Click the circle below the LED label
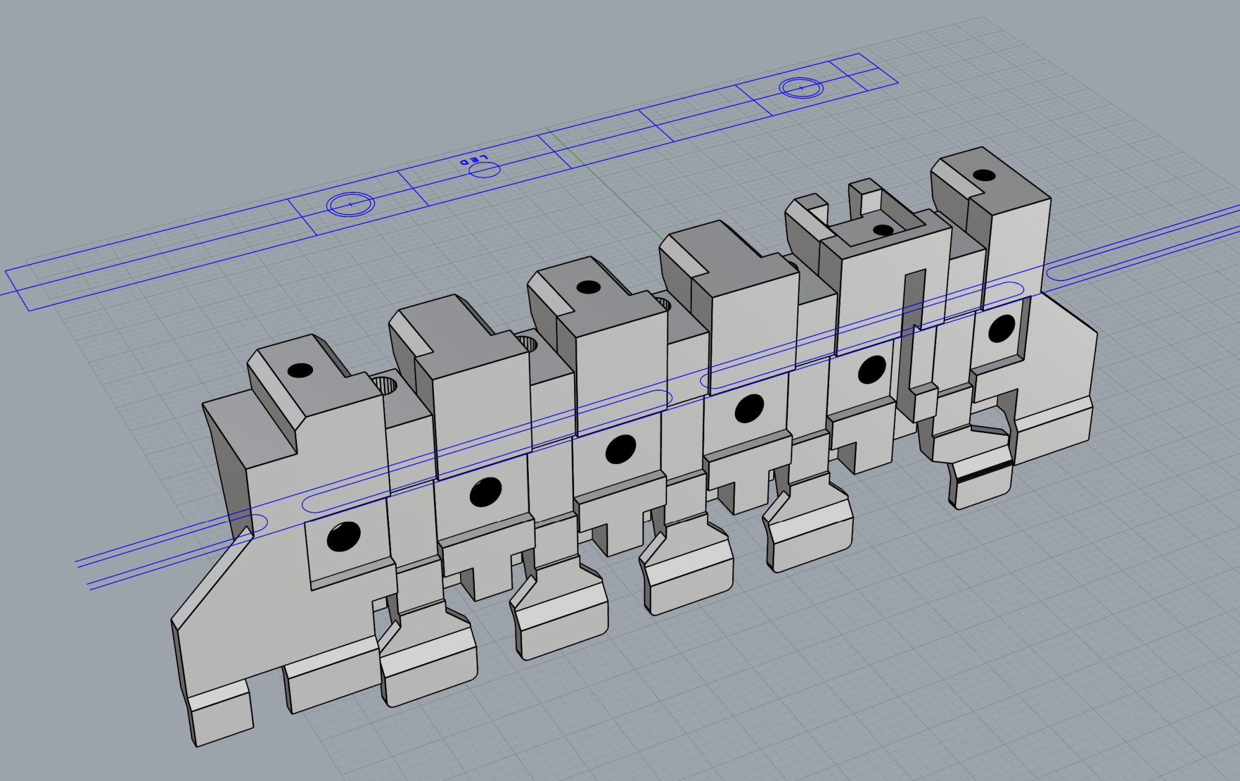This screenshot has width=1240, height=781. pos(484,169)
